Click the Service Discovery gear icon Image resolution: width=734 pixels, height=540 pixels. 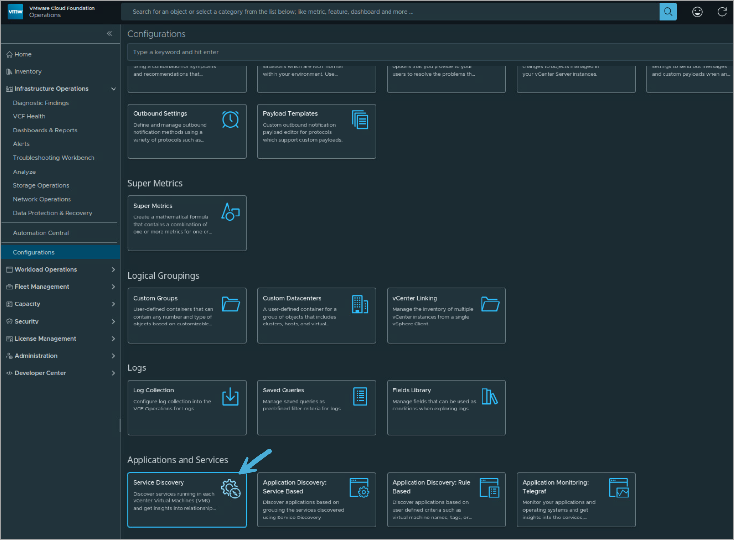[x=230, y=489]
